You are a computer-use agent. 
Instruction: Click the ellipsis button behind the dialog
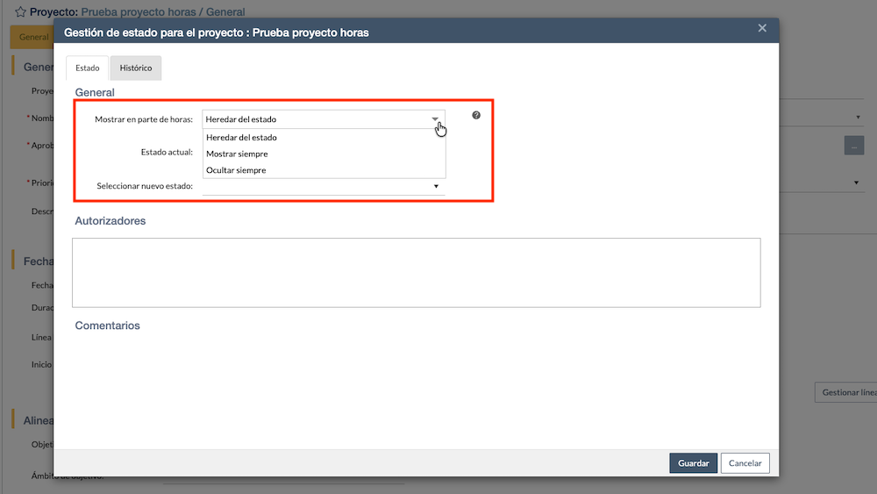[853, 146]
